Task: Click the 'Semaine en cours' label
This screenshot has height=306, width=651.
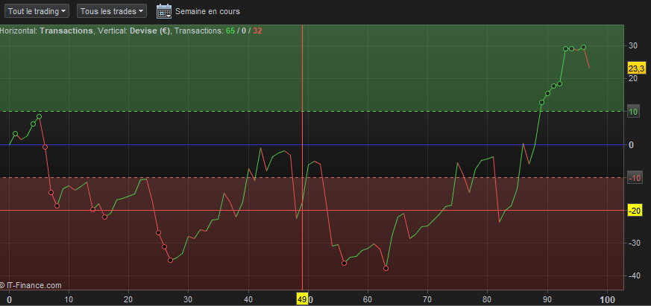Action: [207, 11]
